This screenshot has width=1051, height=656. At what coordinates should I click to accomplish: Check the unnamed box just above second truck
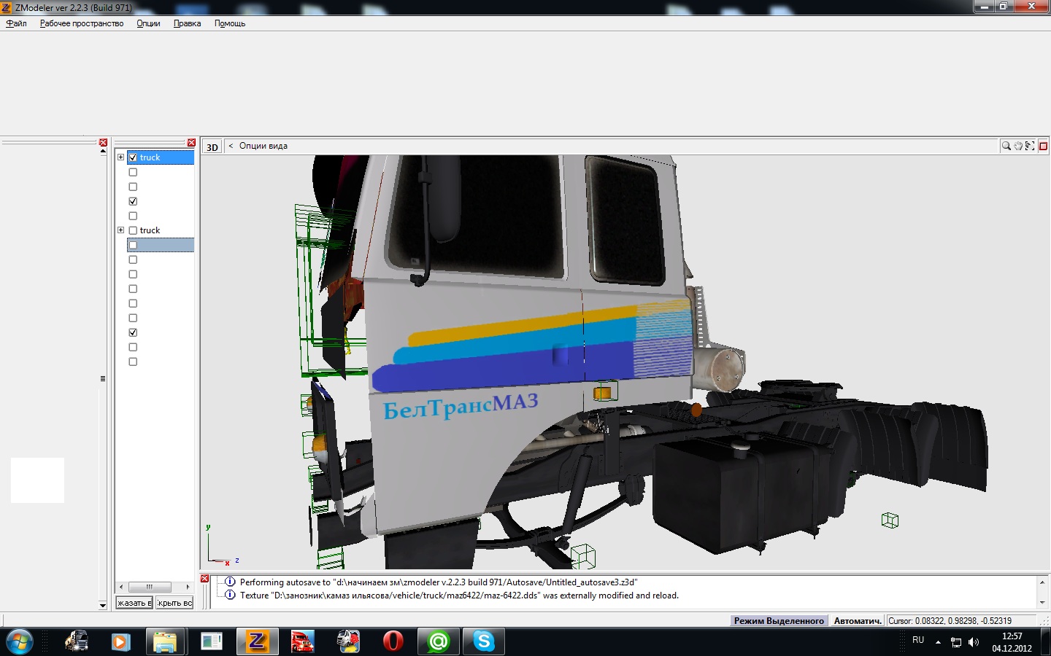[133, 216]
